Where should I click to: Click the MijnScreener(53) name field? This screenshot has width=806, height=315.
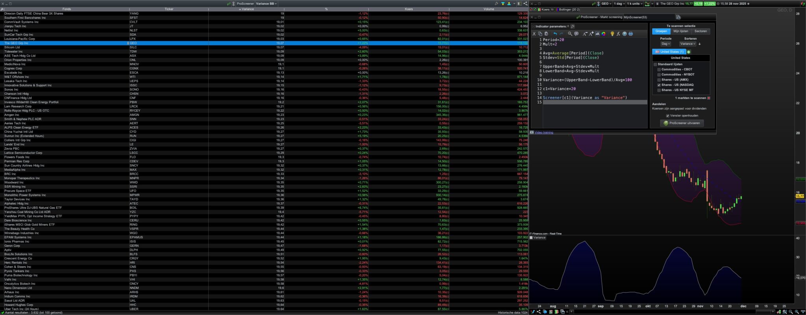pos(649,17)
